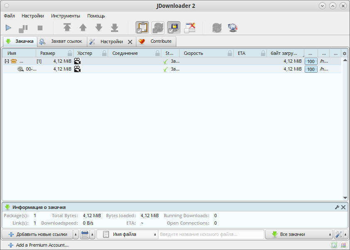Viewport: 350px width, 250px height.
Task: Switch to the Закачка tab
Action: 20,41
